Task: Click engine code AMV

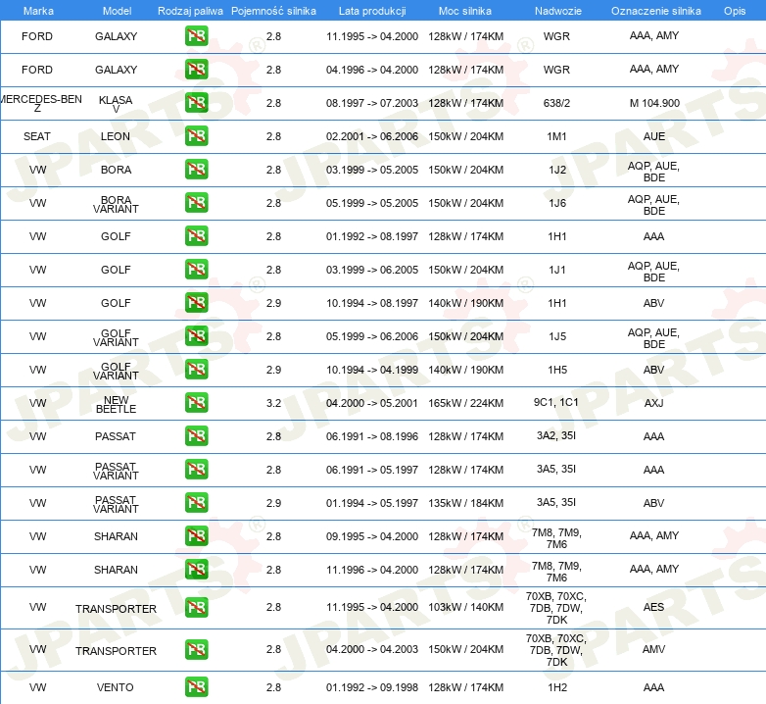Action: click(x=653, y=649)
